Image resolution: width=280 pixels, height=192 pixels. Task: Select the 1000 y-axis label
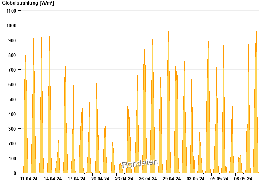click(x=11, y=25)
